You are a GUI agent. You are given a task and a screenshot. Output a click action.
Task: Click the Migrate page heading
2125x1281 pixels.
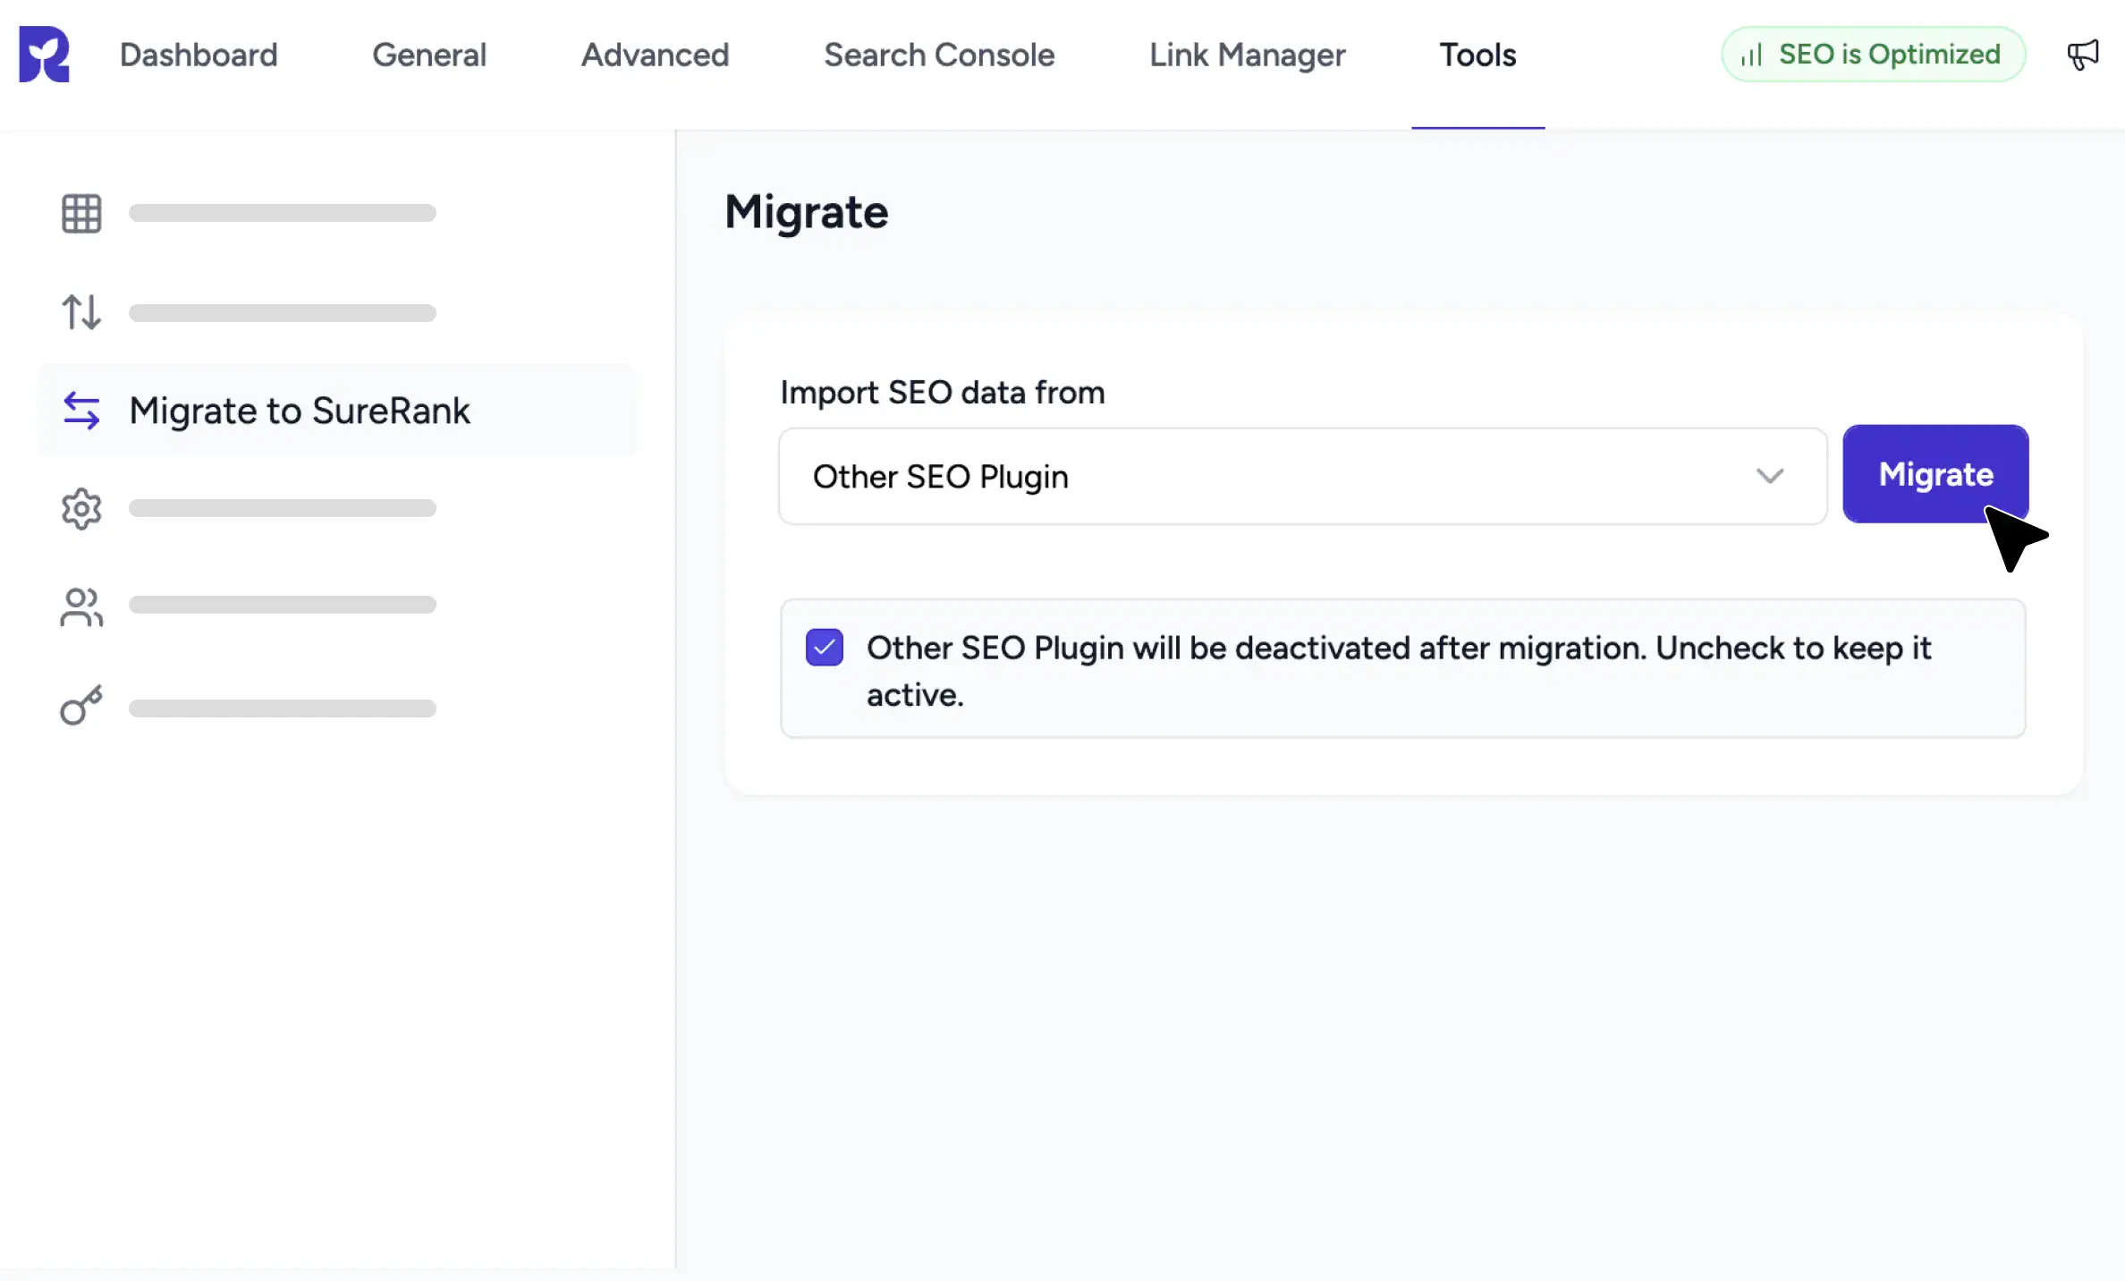tap(806, 213)
